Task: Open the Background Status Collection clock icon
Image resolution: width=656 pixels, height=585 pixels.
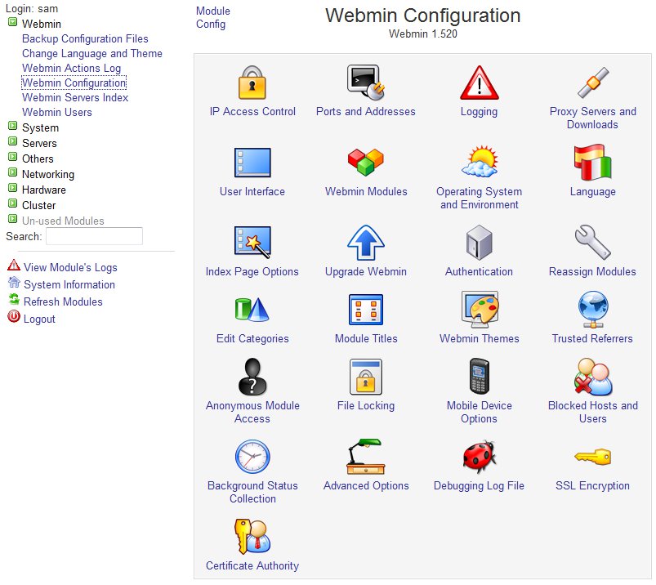Action: [252, 456]
